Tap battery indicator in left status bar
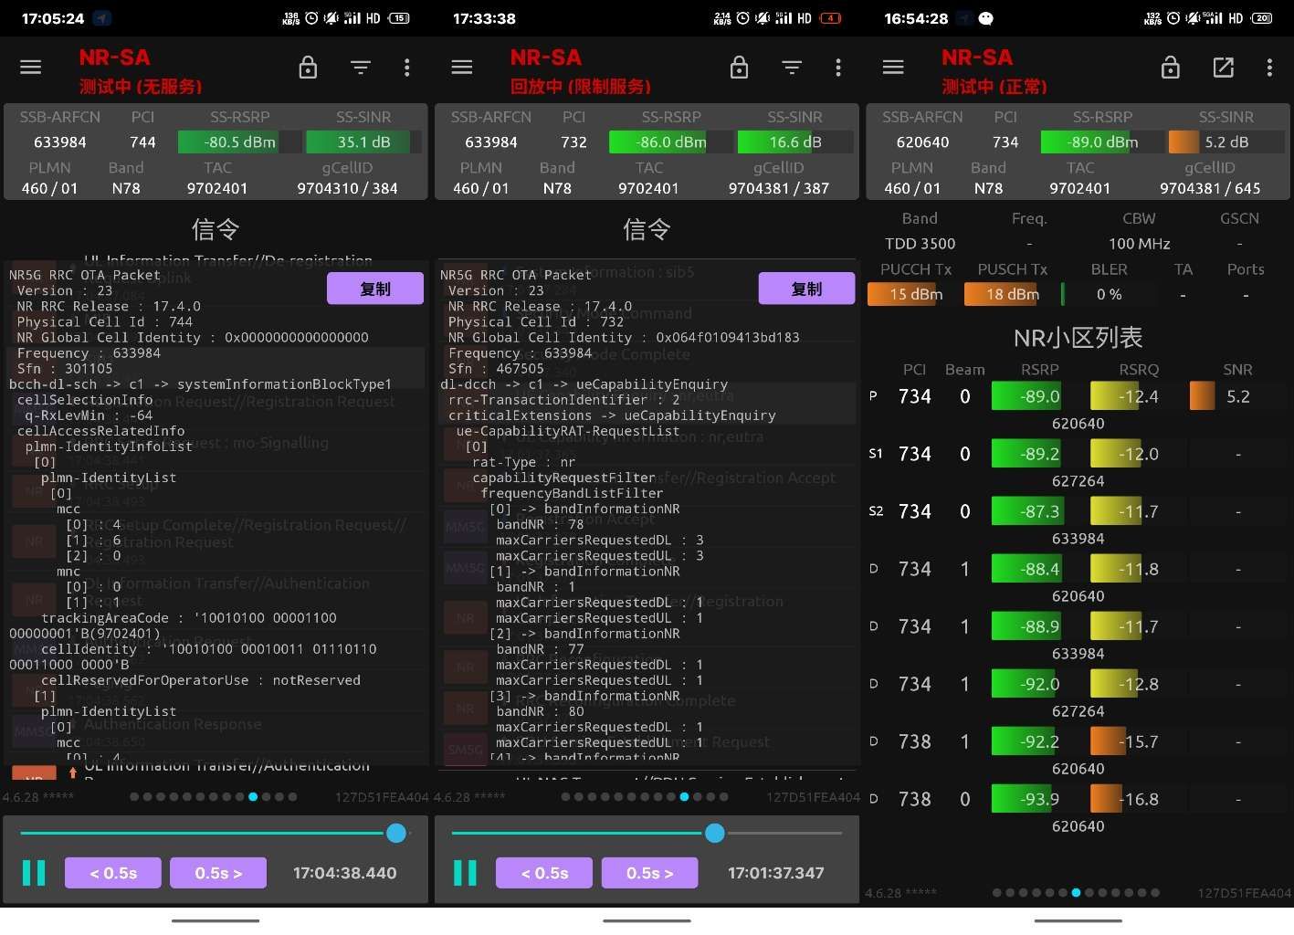 399,18
